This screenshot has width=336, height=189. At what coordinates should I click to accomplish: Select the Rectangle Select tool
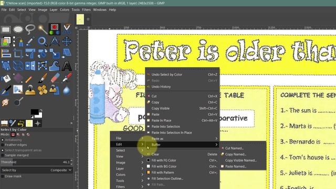pos(6,29)
